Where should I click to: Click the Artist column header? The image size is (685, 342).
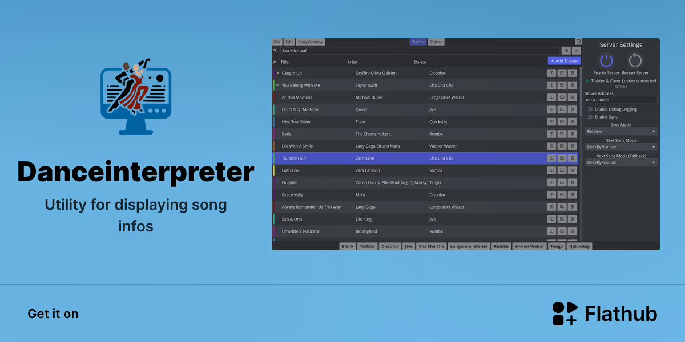(353, 62)
